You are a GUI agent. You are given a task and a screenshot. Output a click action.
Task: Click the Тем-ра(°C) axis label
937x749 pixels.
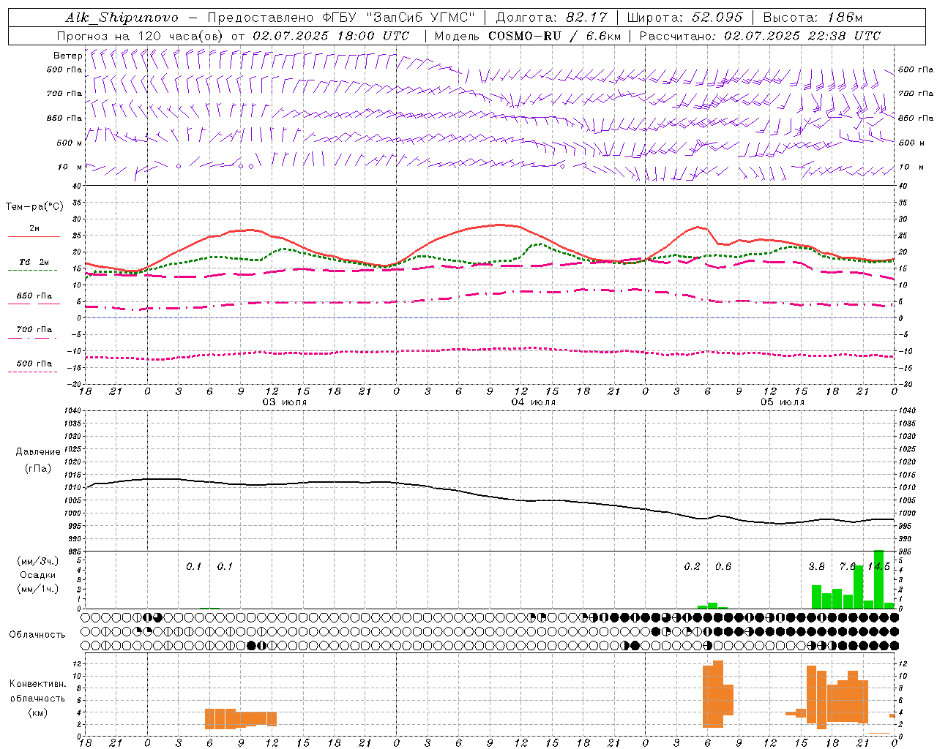34,207
